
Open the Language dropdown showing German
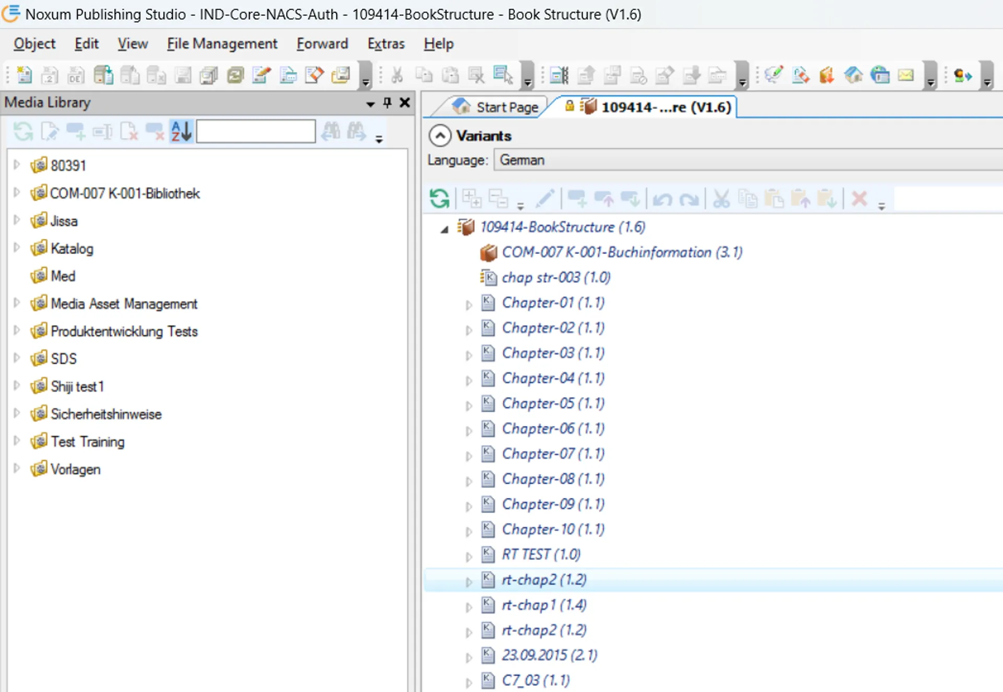pyautogui.click(x=748, y=160)
